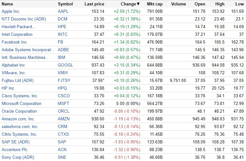This screenshot has height=161, width=246.
Task: Select the GOOGL ticker symbol link
Action: [65, 65]
